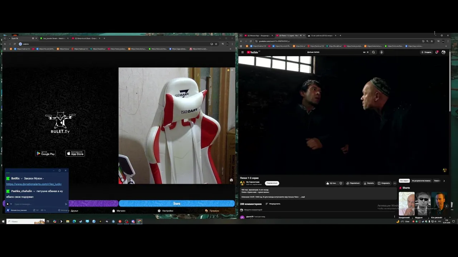This screenshot has width=458, height=257.
Task: Click into YouTube search box
Action: pos(335,52)
